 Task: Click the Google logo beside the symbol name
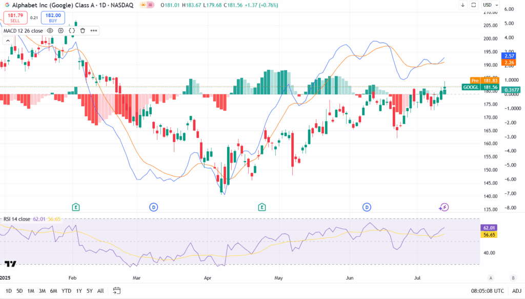click(x=7, y=5)
